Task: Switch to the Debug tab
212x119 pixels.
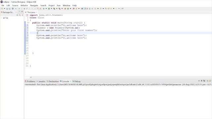Action: coord(77,81)
